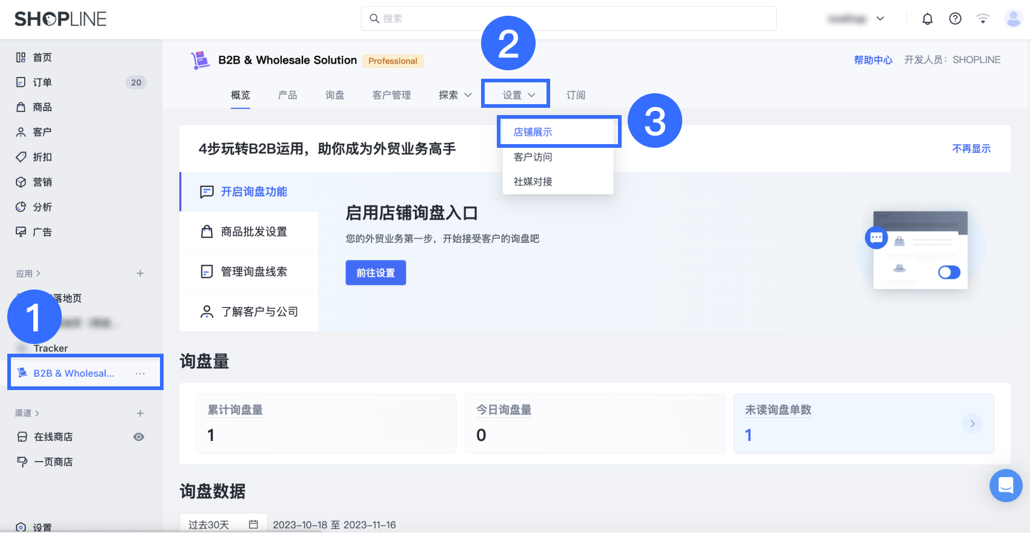
Task: Open the 设置 dropdown tab
Action: pyautogui.click(x=519, y=95)
